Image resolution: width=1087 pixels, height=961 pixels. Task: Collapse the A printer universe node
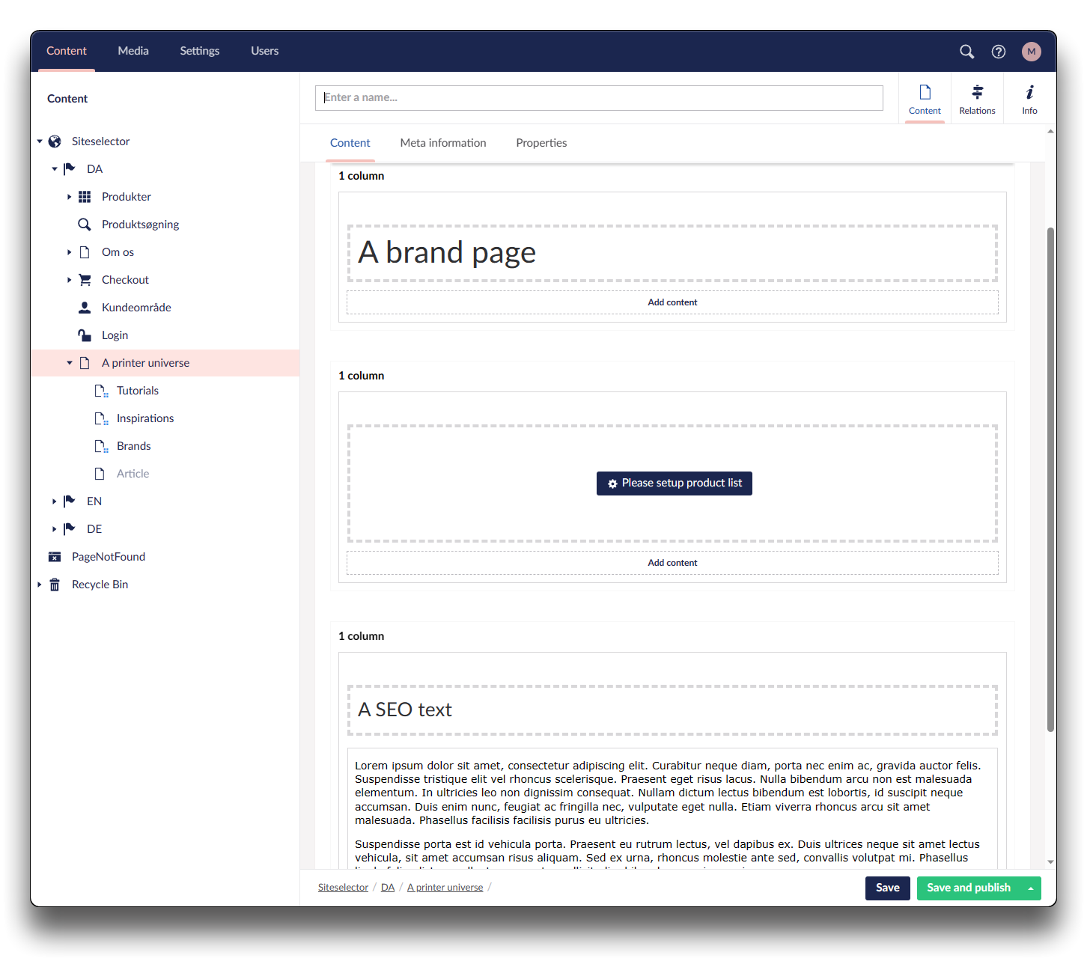point(69,363)
